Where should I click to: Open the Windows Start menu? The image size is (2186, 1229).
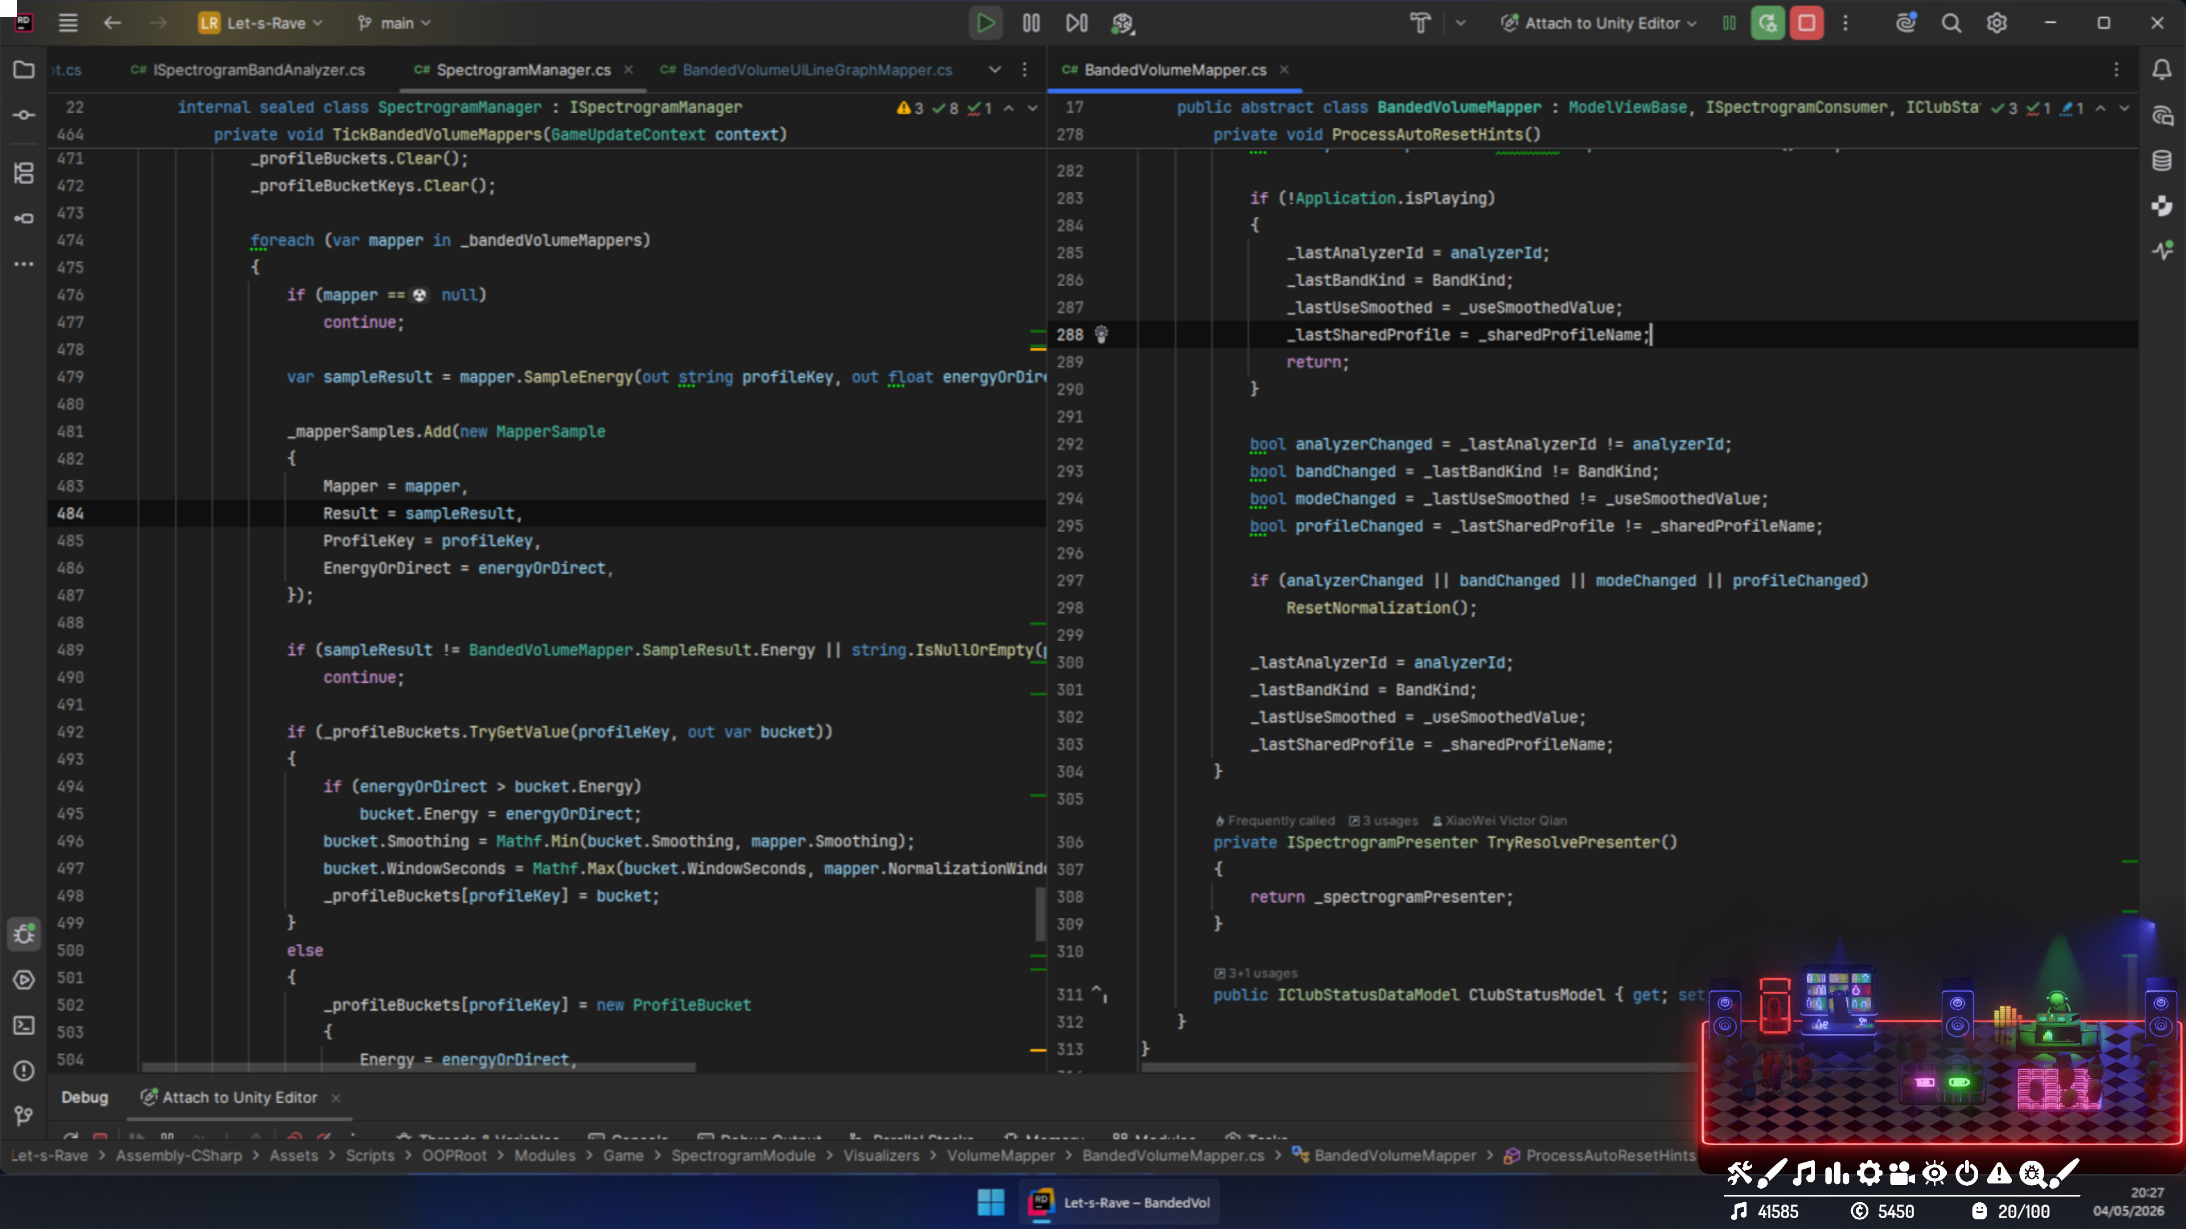pos(991,1202)
